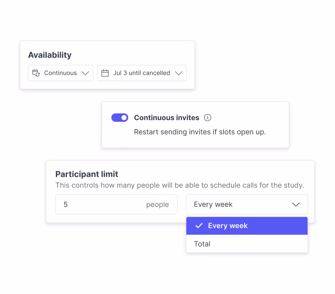This screenshot has width=335, height=294.
Task: Open the Continuous availability dropdown
Action: (x=60, y=73)
